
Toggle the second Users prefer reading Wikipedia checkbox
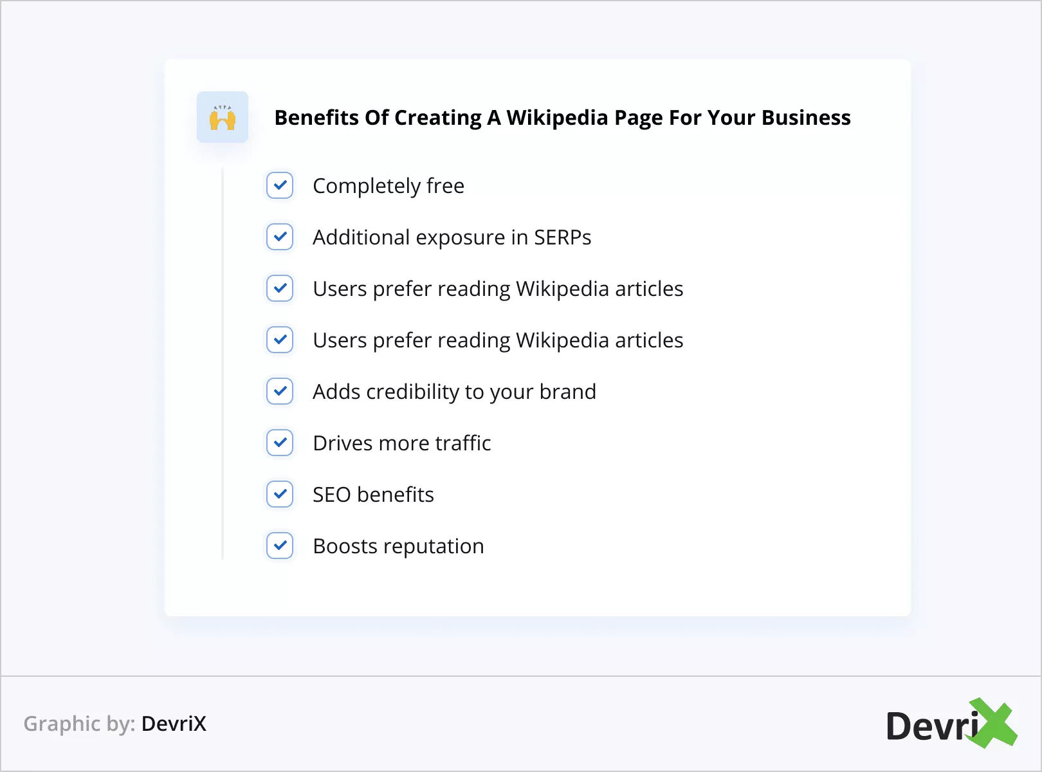click(280, 340)
